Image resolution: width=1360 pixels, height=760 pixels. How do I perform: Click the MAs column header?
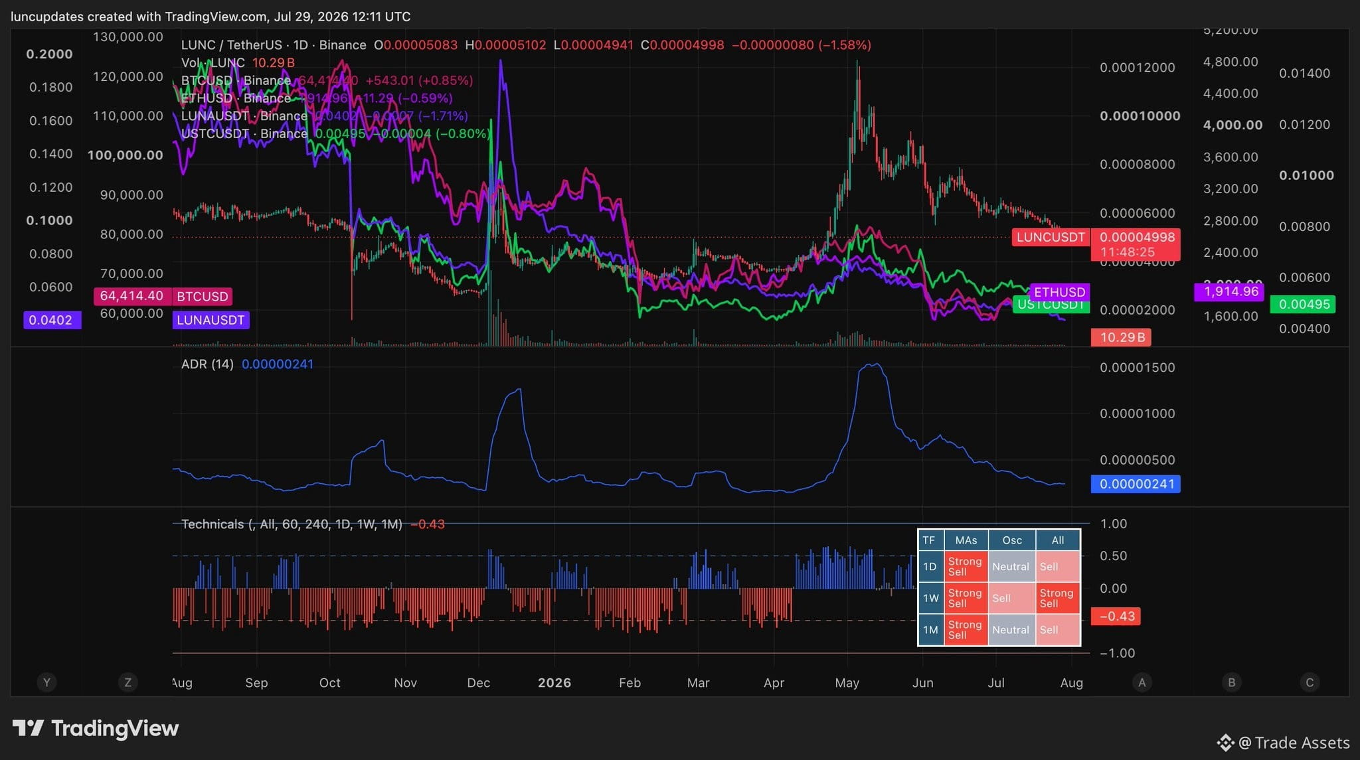(966, 540)
